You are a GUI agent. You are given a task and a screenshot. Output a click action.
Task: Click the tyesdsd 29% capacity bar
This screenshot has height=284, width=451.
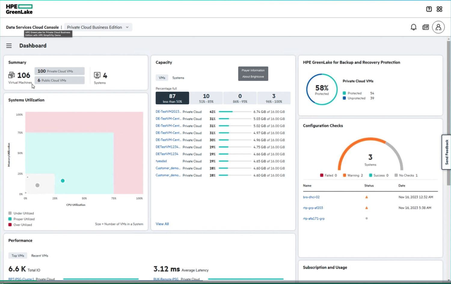(235, 161)
